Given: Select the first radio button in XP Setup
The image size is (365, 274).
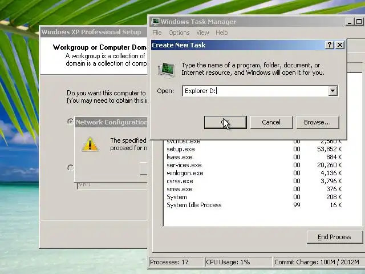Looking at the screenshot, I should click(70, 122).
